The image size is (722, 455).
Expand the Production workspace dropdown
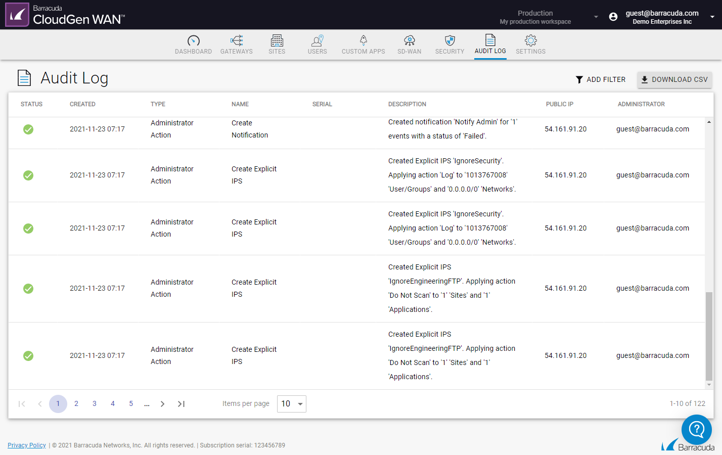coord(596,17)
